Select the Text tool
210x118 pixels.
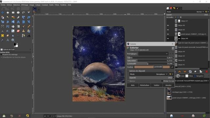click(x=29, y=36)
